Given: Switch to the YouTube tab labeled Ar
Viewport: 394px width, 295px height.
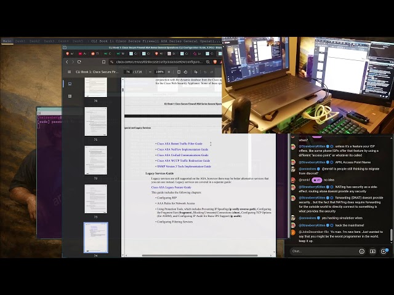Looking at the screenshot, I should tap(82, 53).
